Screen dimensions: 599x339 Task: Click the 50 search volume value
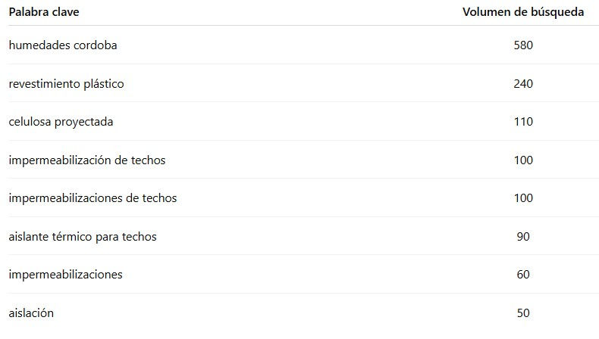point(523,313)
